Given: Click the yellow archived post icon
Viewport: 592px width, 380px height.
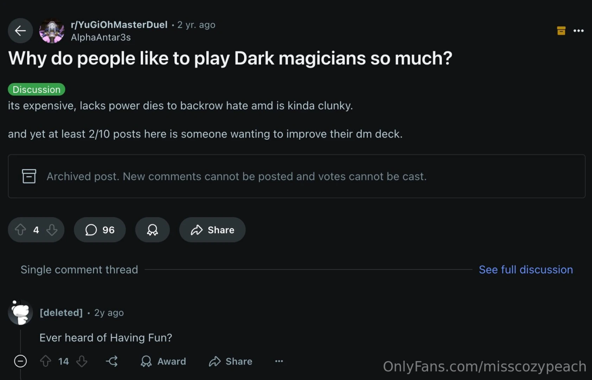Looking at the screenshot, I should click(561, 31).
